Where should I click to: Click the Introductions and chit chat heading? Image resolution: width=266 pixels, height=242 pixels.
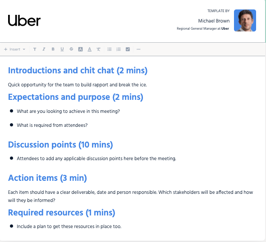pos(78,71)
